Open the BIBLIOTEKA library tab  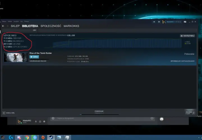(30, 26)
